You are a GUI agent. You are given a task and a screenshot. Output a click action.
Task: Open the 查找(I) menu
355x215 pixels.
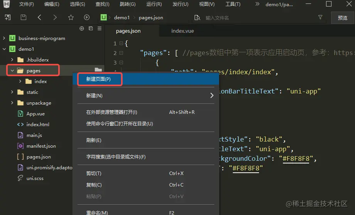click(102, 4)
